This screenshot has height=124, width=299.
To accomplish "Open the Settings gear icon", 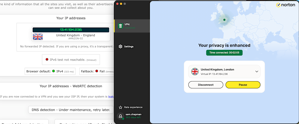I will 121,46.
